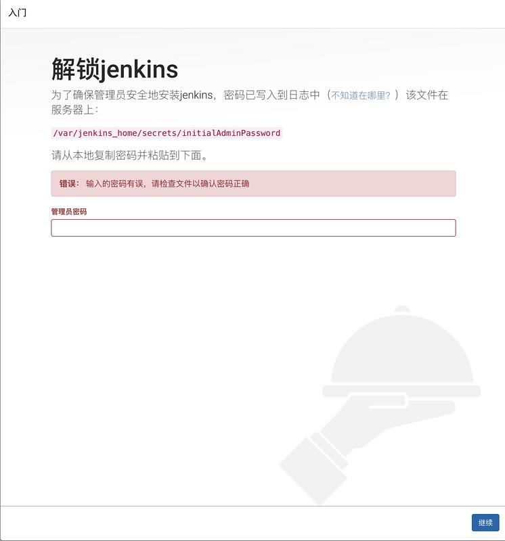Select the initialAdminPassword file path text
505x541 pixels.
167,133
